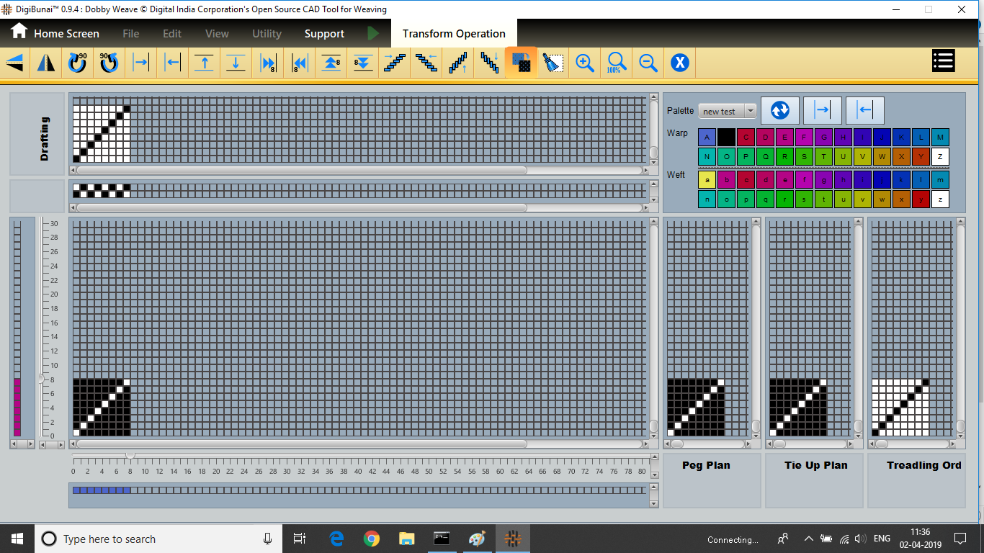The height and width of the screenshot is (553, 984).
Task: Open the list panel icon at the toolbar's right
Action: click(943, 61)
